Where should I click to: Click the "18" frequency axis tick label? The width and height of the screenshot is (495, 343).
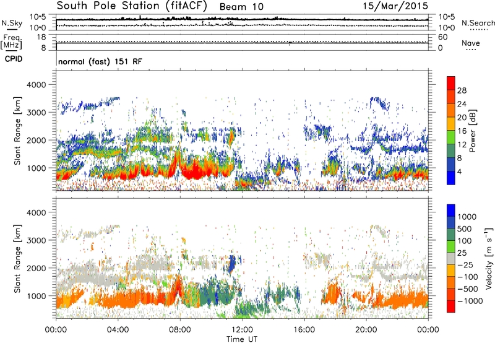pos(41,37)
